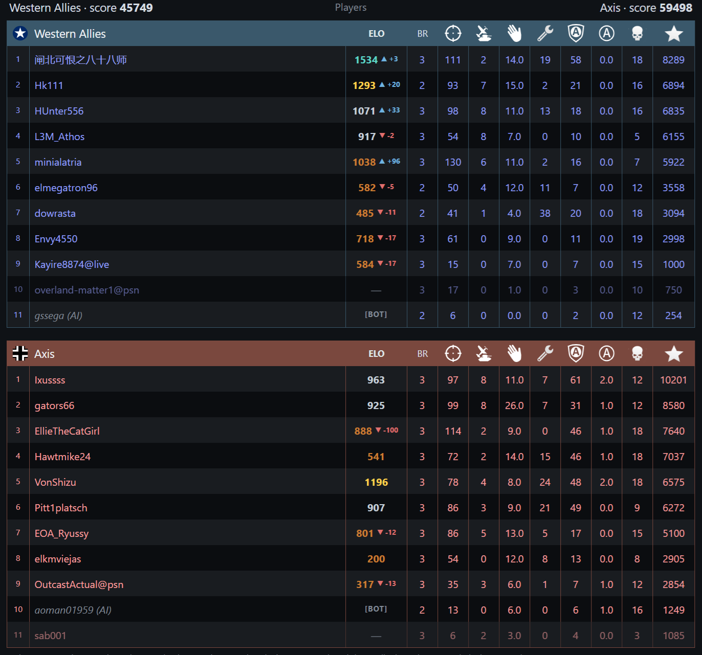702x655 pixels.
Task: Click the star score icon in Western Allies header
Action: point(674,34)
